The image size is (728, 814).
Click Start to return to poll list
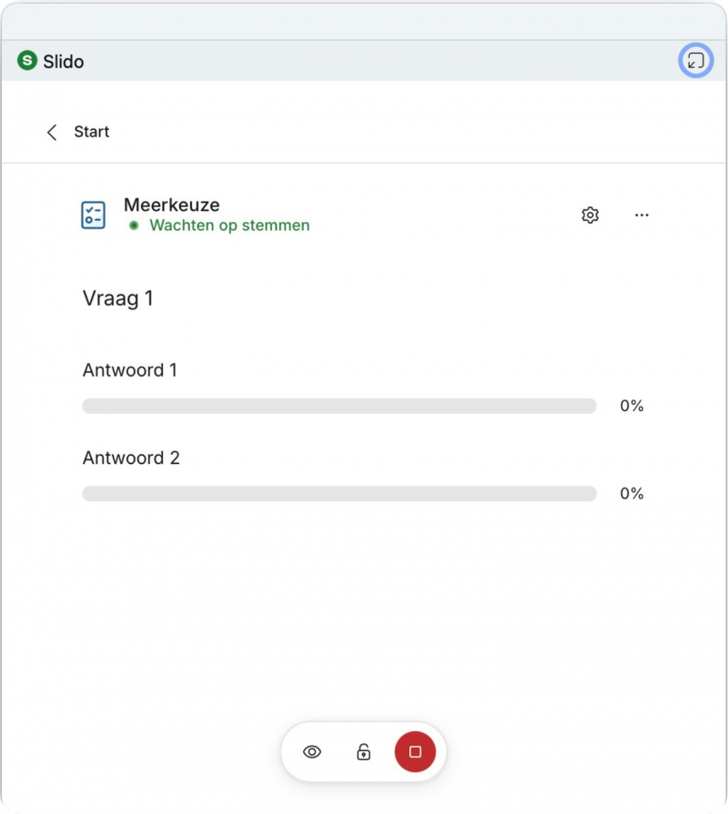pos(91,132)
